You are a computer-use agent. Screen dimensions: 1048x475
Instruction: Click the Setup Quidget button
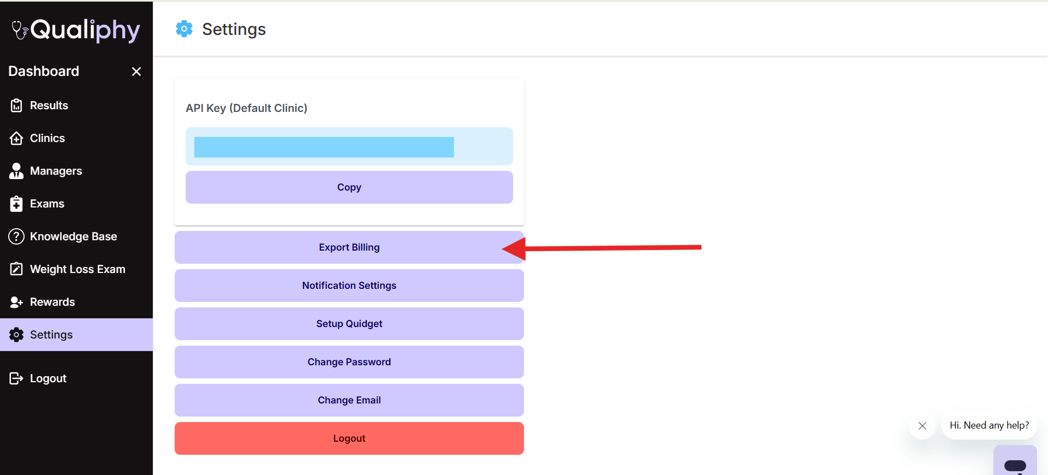click(349, 324)
